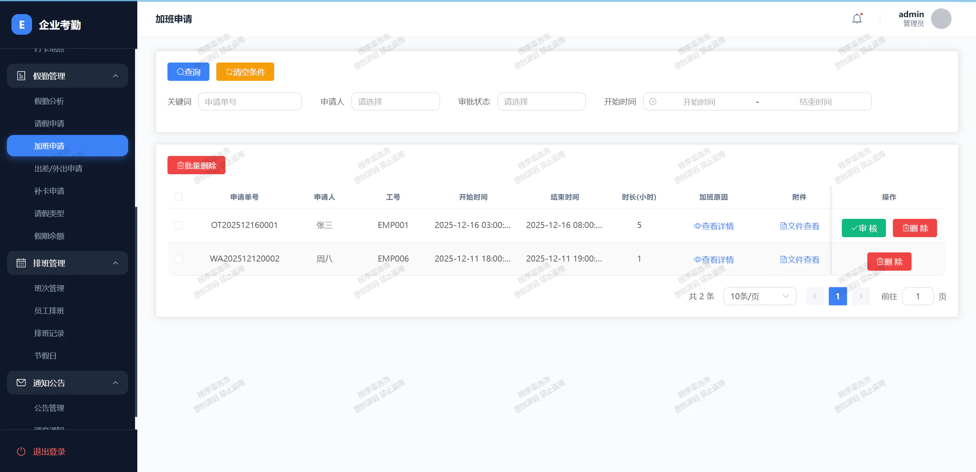Click the red 批量删除 button

196,165
